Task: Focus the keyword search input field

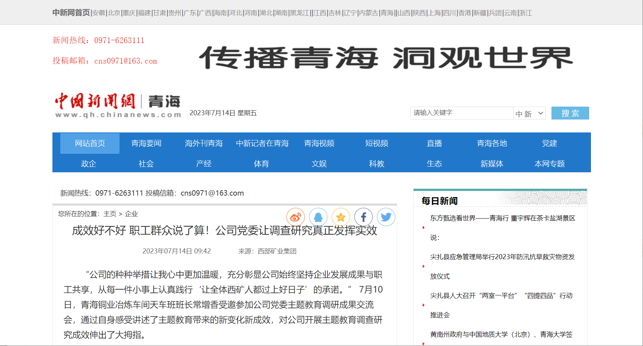Action: pos(462,113)
